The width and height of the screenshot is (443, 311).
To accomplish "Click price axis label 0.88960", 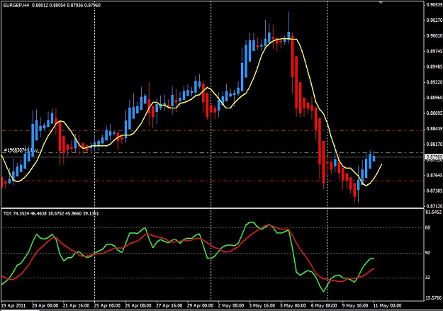I will click(434, 98).
